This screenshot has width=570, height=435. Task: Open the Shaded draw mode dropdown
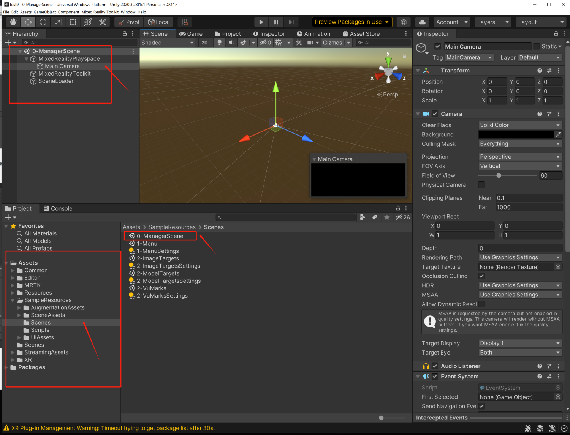coord(168,43)
